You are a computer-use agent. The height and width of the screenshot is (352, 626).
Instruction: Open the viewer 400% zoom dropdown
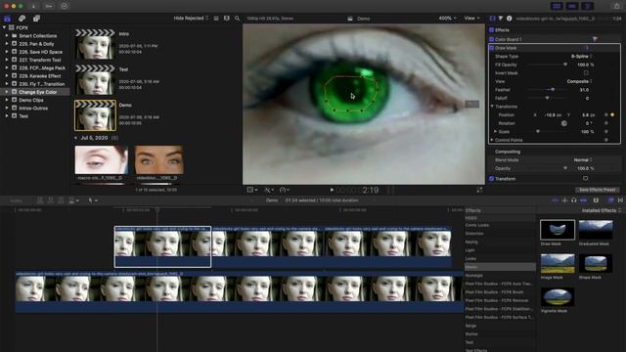pos(448,19)
